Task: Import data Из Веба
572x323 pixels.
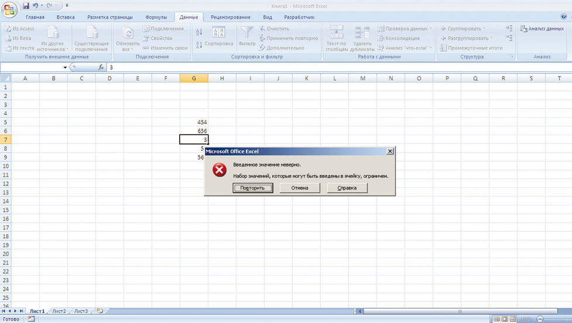Action: (19, 38)
